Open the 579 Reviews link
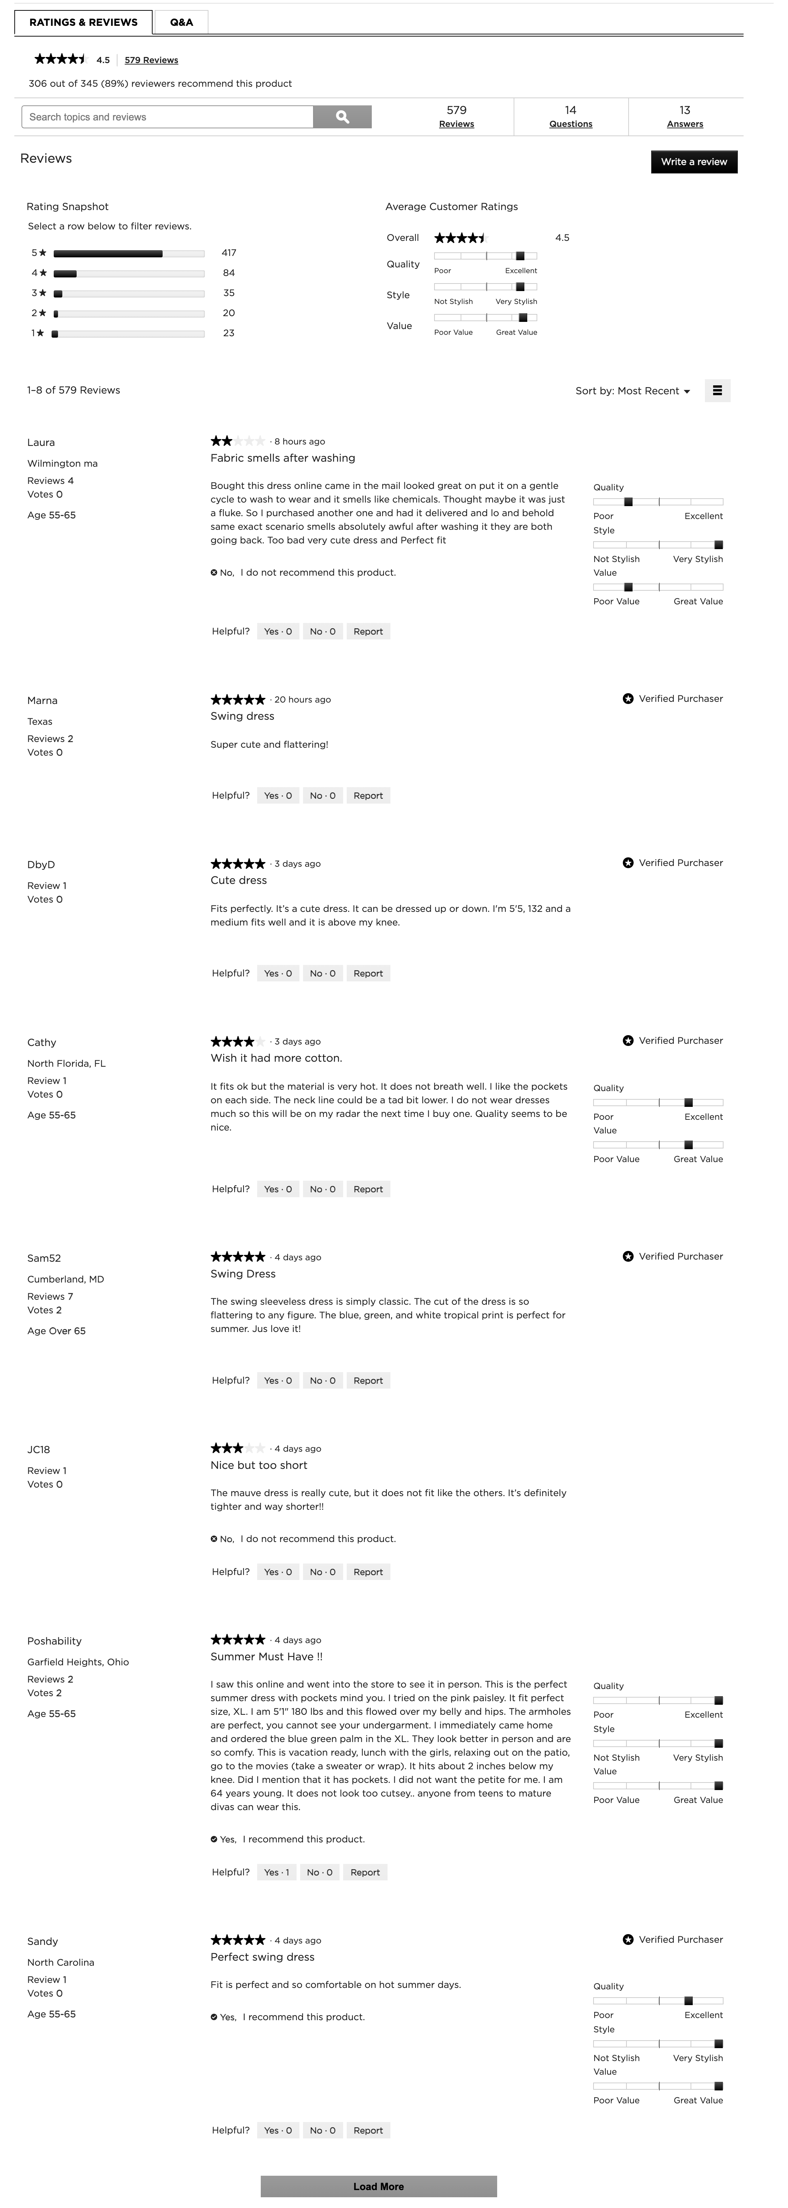The image size is (788, 2208). (x=152, y=60)
